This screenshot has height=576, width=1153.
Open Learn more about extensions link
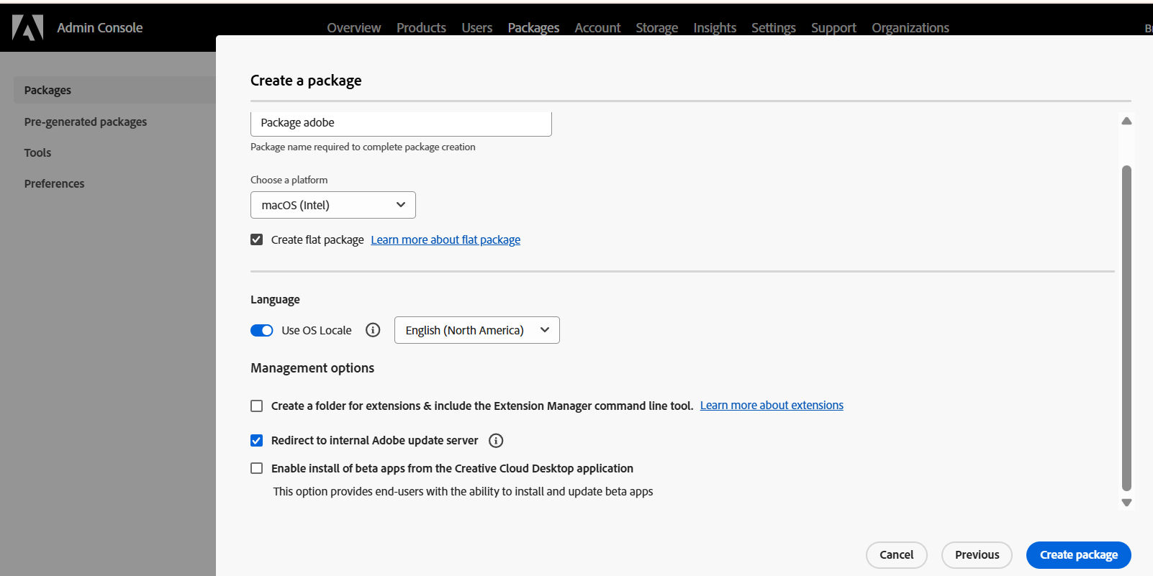772,406
